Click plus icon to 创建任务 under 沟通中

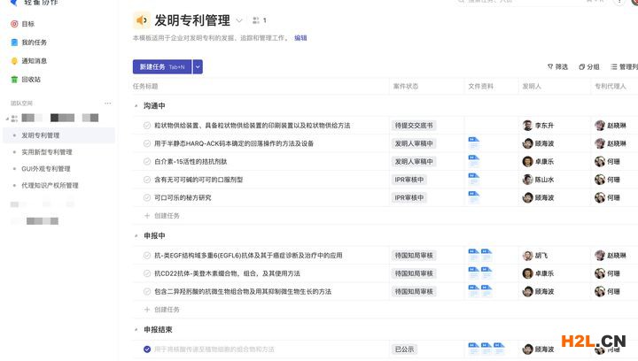click(x=147, y=216)
